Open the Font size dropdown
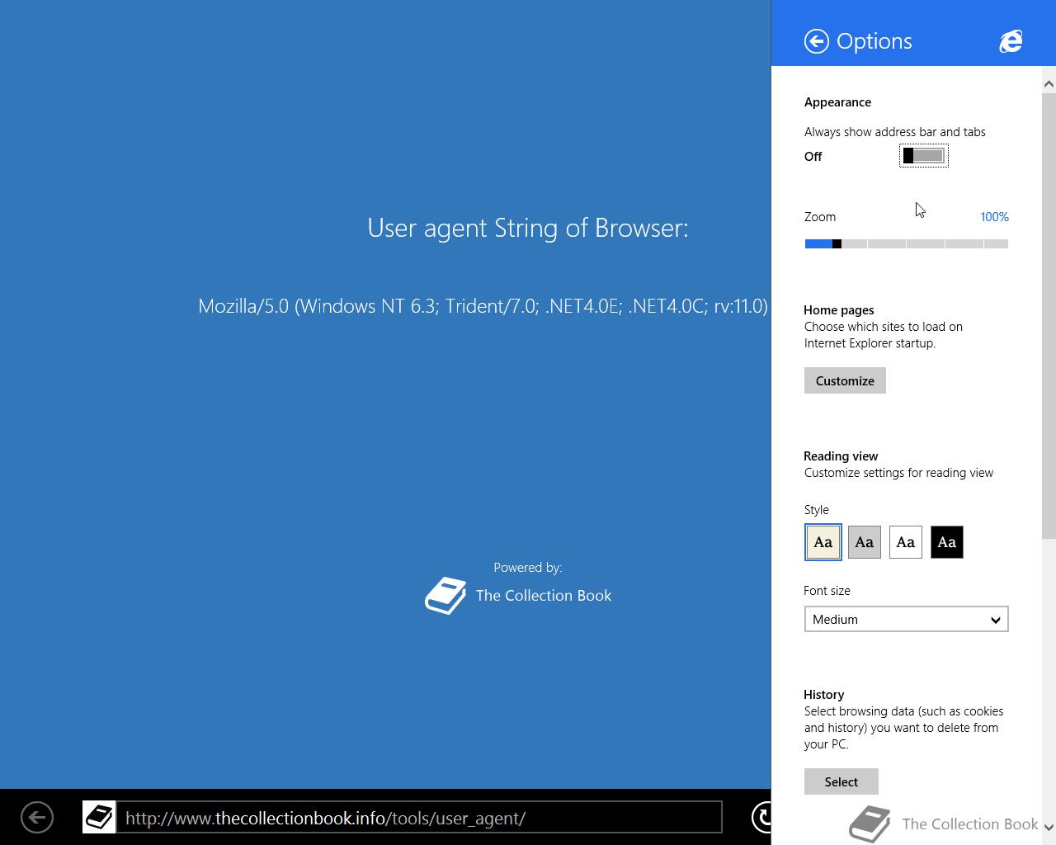Viewport: 1056px width, 845px height. [907, 619]
